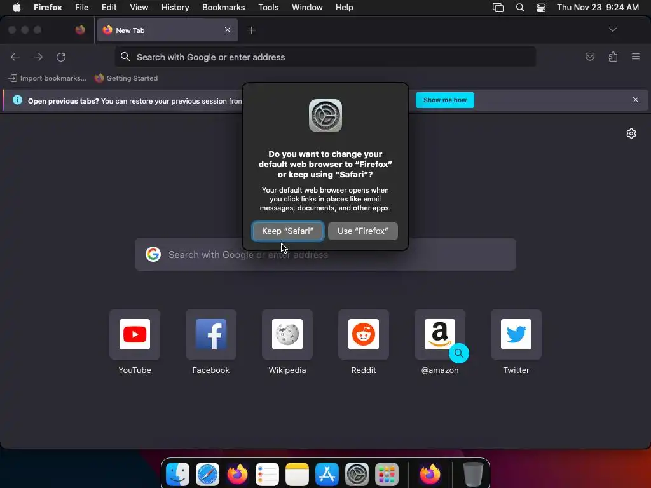Open the Help menu
The image size is (651, 488).
coord(344,8)
